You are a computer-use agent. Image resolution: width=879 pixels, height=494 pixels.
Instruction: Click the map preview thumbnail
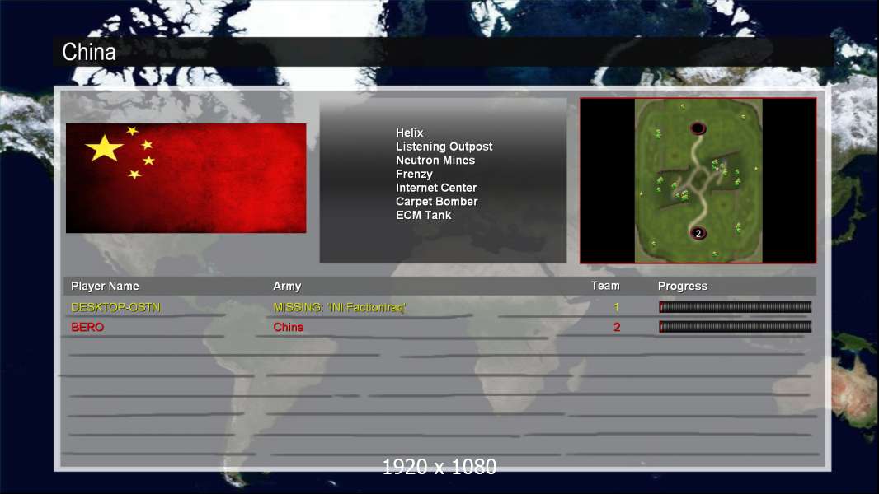click(x=698, y=180)
